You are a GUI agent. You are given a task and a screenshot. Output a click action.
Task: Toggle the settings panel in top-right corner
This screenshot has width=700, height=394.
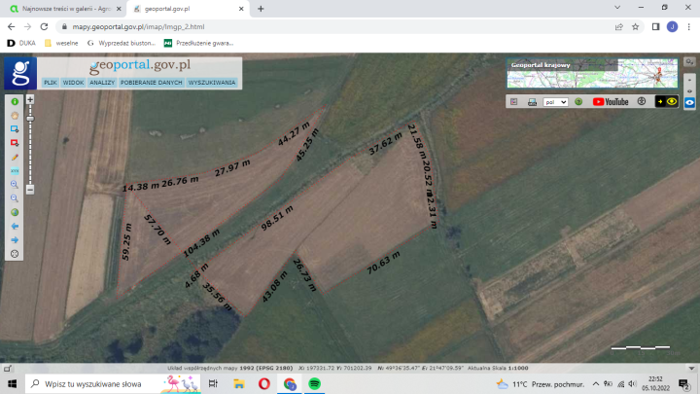click(689, 61)
